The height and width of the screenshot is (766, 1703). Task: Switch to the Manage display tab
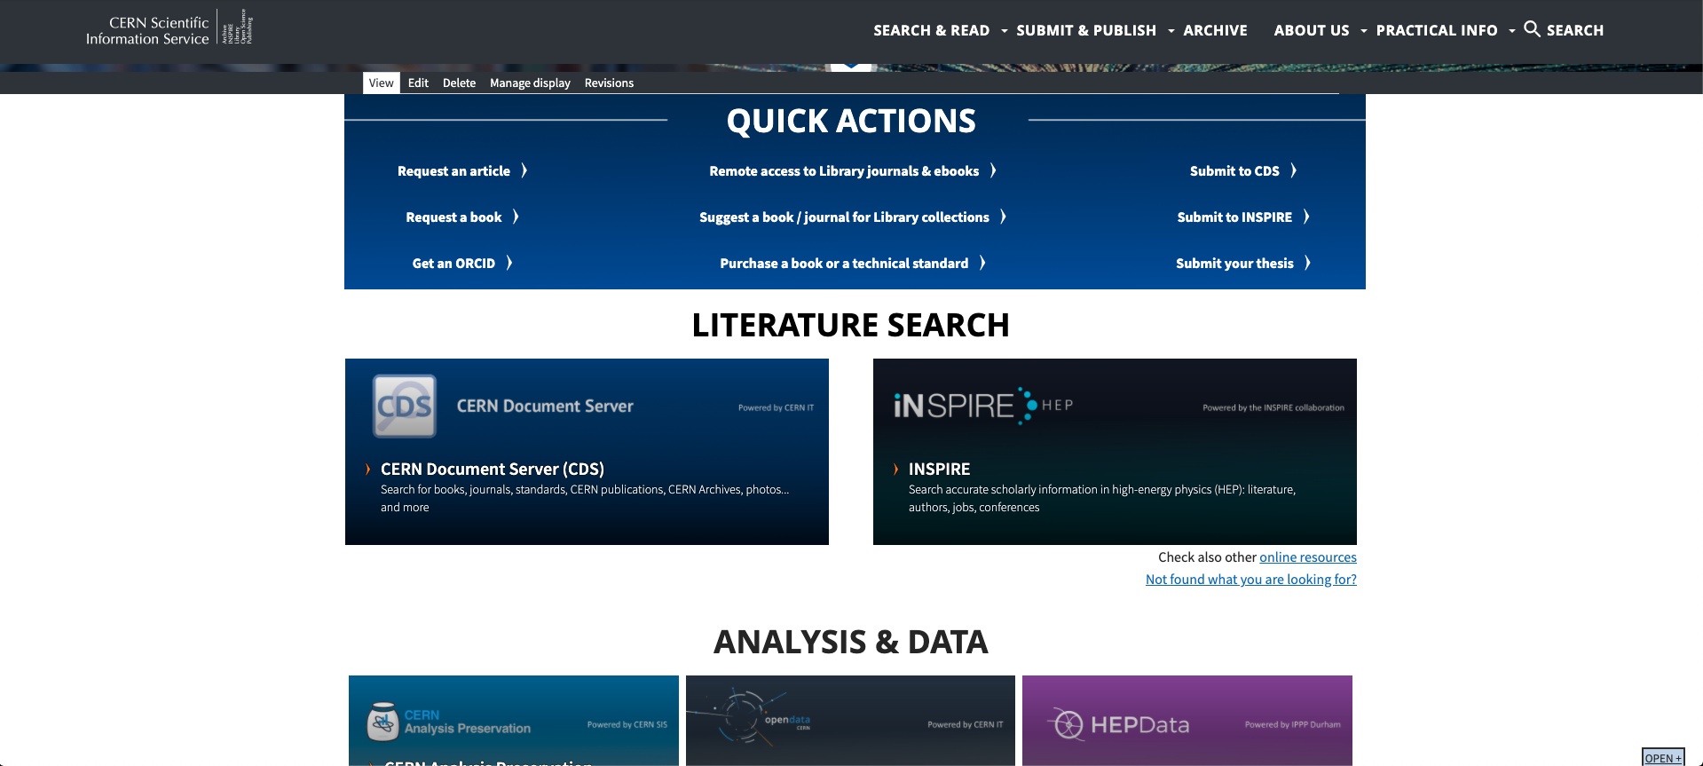click(x=530, y=83)
